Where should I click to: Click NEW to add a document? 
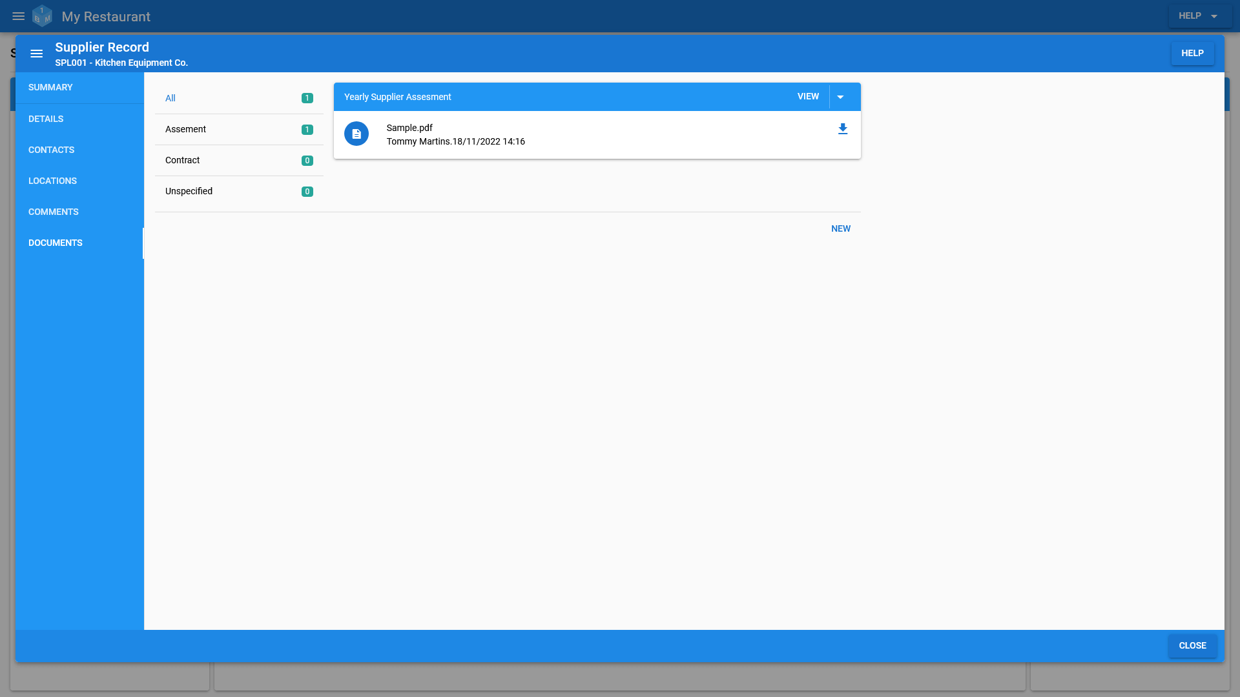[x=841, y=228]
